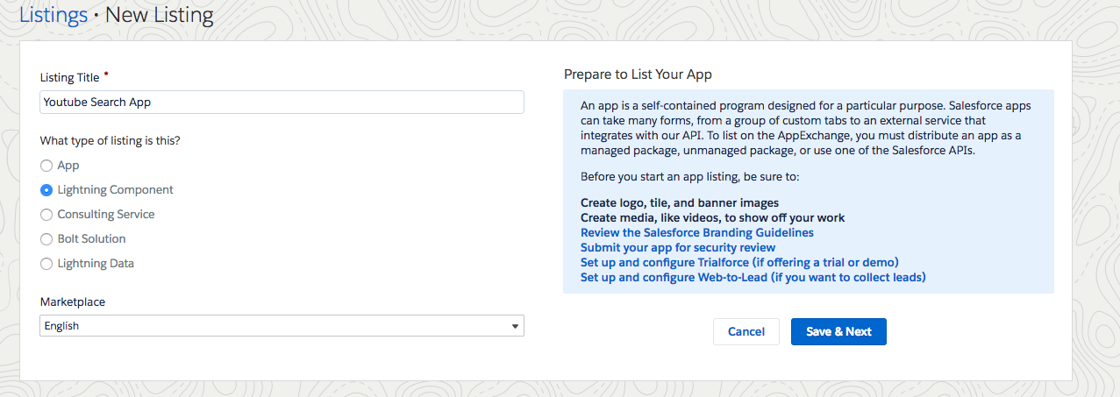
Task: Click the Cancel button
Action: [x=746, y=331]
